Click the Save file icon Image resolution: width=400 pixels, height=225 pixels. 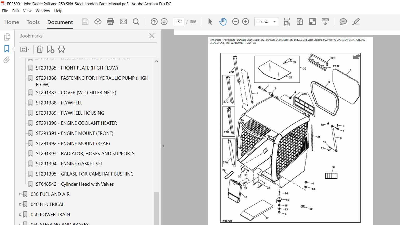click(85, 22)
